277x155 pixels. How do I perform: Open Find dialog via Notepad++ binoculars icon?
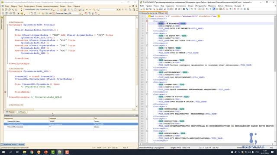[184, 9]
